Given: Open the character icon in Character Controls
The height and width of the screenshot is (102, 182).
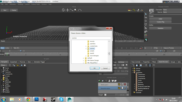Looking at the screenshot, I should click(151, 11).
